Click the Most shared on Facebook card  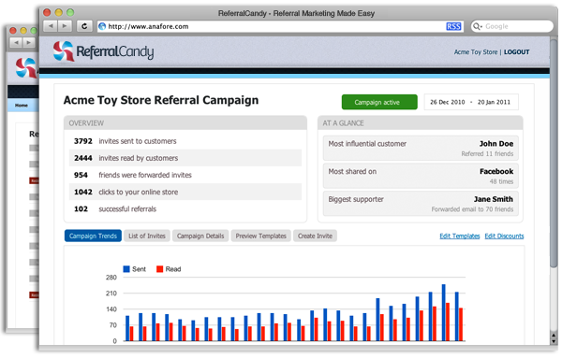421,176
